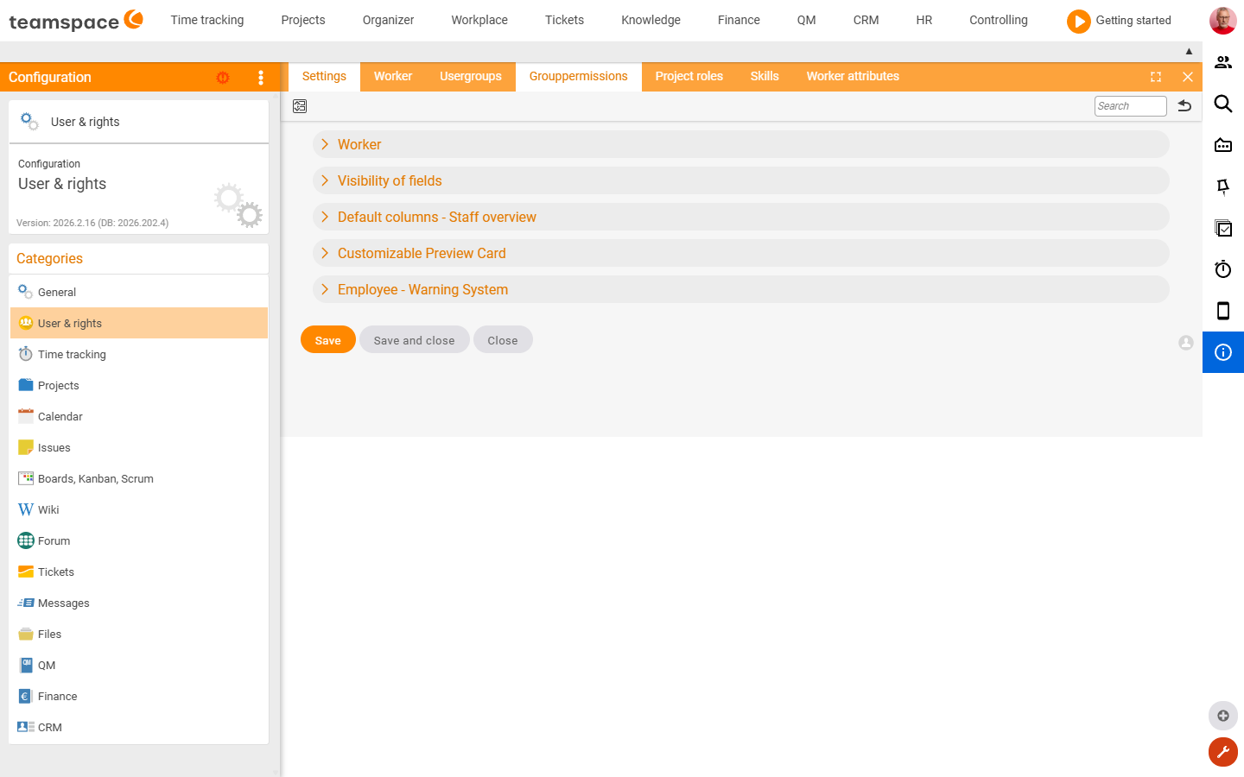The image size is (1244, 777).
Task: Select Calendar category
Action: tap(139, 416)
